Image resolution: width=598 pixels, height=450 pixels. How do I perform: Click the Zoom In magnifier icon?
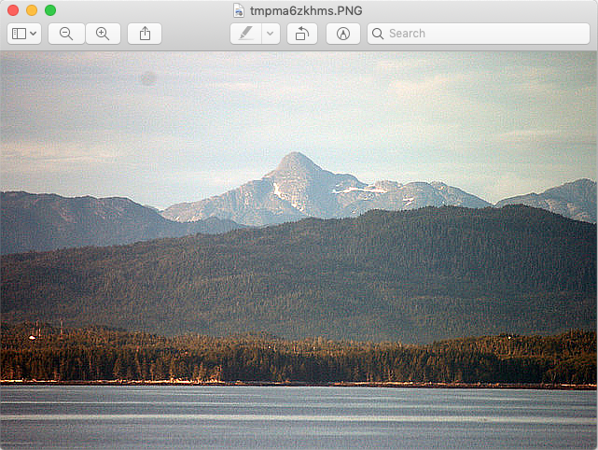(103, 34)
